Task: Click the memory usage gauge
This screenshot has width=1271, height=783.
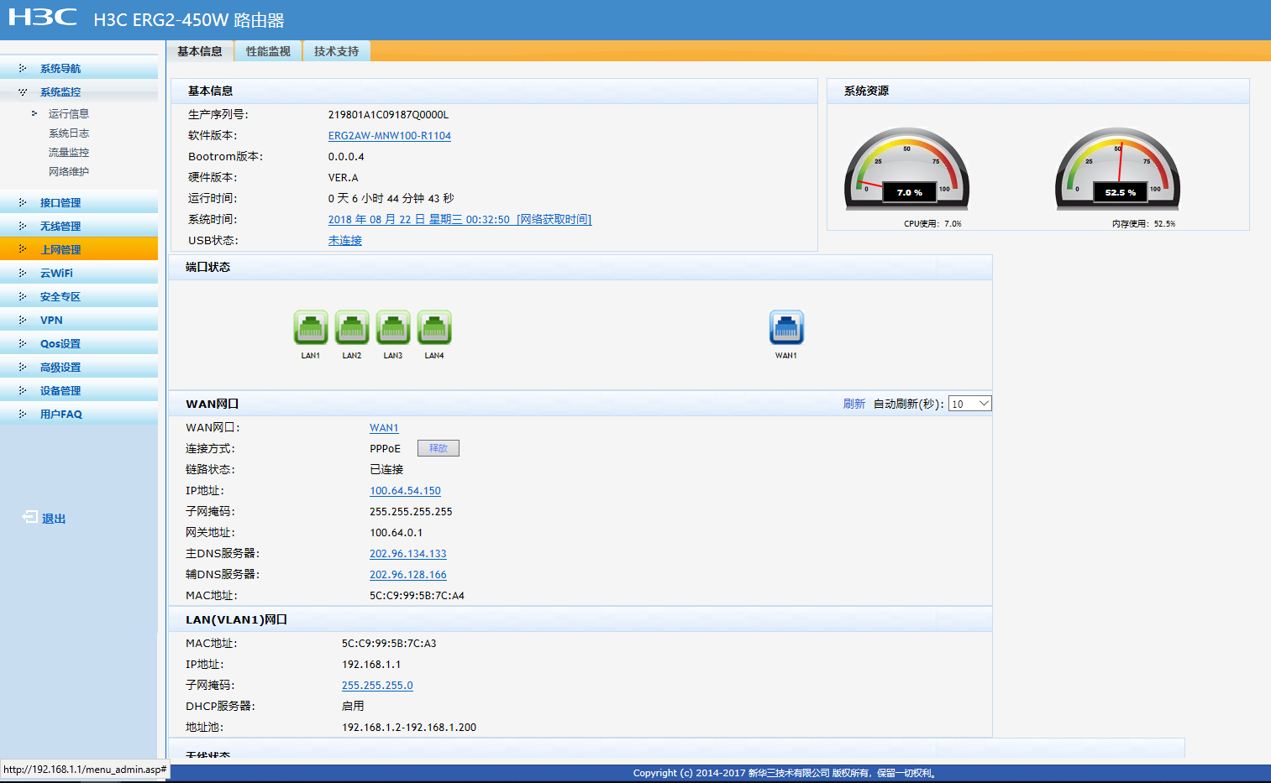Action: tap(1118, 170)
